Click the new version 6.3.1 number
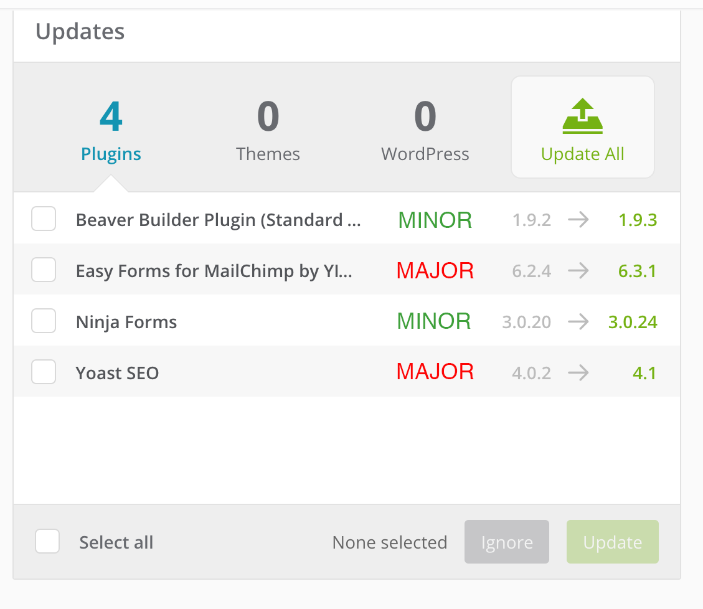The height and width of the screenshot is (609, 703). [637, 271]
